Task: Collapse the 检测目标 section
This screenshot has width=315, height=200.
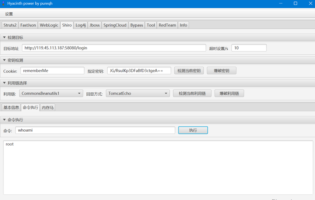Action: point(5,38)
